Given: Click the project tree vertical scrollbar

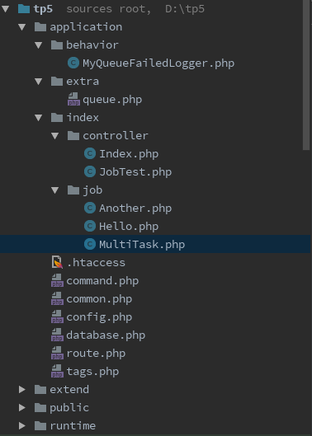Looking at the screenshot, I should [306, 75].
